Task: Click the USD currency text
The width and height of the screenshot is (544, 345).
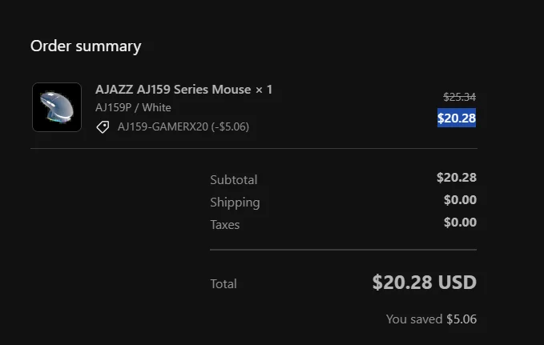Action: 458,283
